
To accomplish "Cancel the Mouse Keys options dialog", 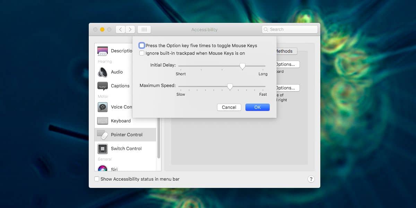I will pyautogui.click(x=229, y=107).
